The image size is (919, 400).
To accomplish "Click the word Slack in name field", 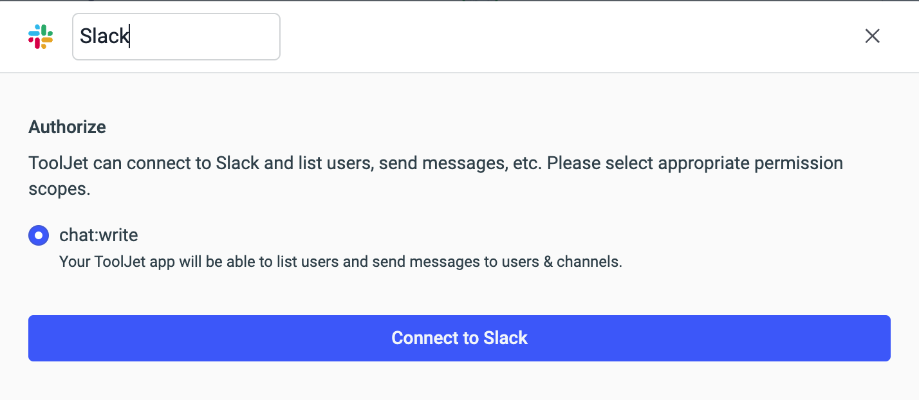I will [104, 37].
